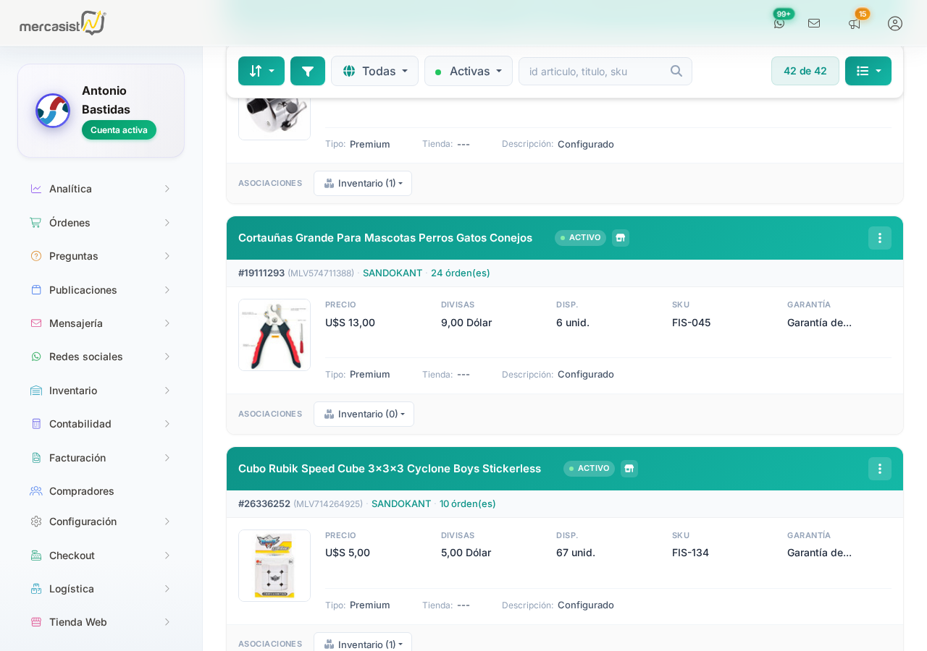
Task: Open the megaphone announcements icon
Action: [x=855, y=23]
